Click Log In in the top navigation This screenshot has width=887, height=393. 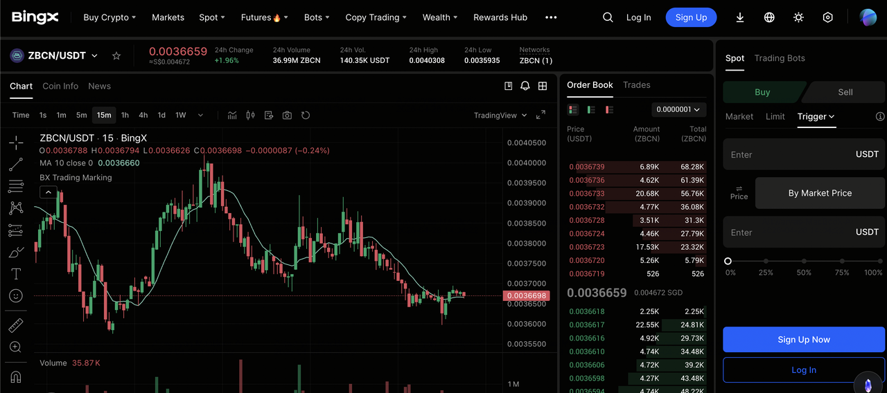638,18
